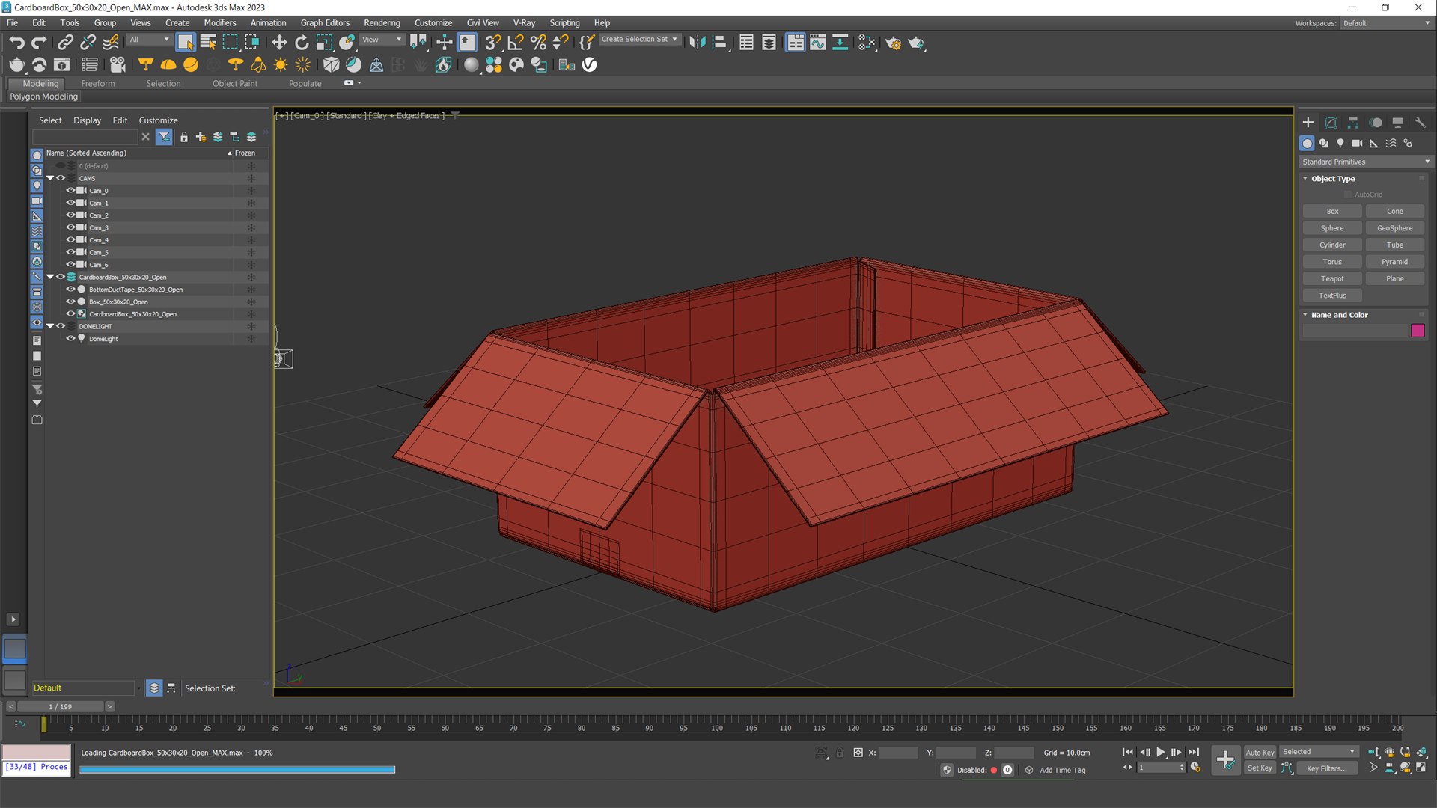
Task: Activate the Select Object tool
Action: pos(185,43)
